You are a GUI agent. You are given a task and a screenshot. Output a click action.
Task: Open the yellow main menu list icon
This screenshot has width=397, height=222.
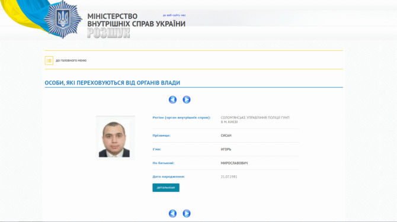[x=49, y=60]
